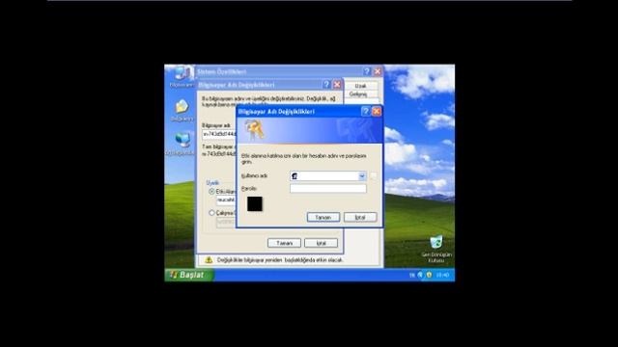This screenshot has width=618, height=347.
Task: Click the Parola password input field
Action: pyautogui.click(x=328, y=189)
